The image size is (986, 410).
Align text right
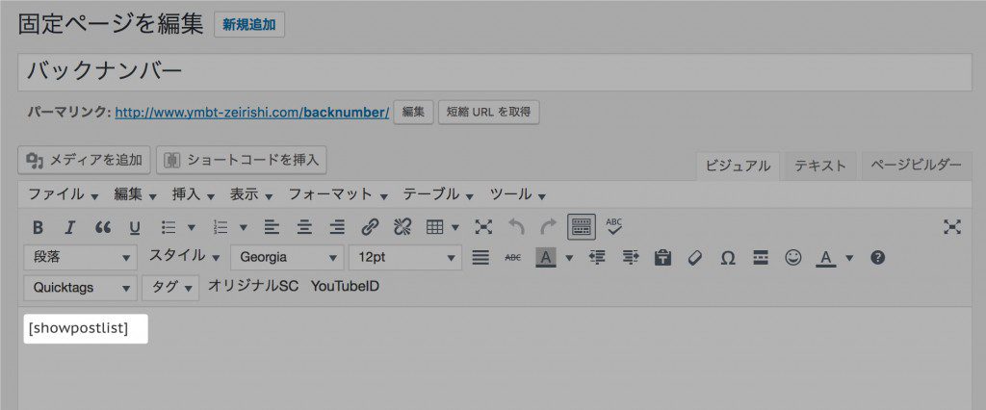pyautogui.click(x=338, y=227)
